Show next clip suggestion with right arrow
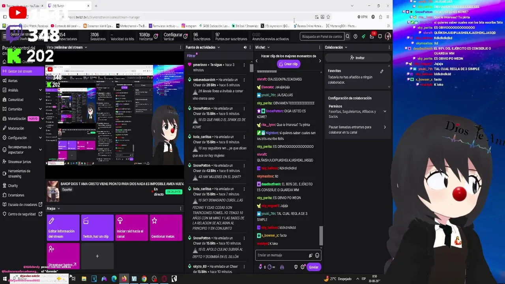 tap(320, 61)
